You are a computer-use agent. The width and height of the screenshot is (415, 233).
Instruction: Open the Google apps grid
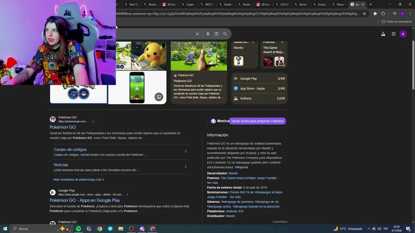click(394, 34)
